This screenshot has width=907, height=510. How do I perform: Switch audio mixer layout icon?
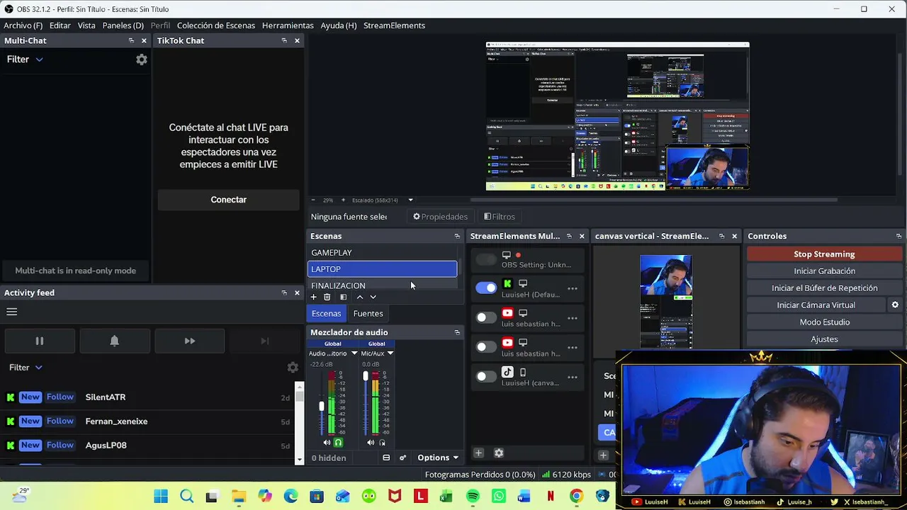pyautogui.click(x=386, y=458)
